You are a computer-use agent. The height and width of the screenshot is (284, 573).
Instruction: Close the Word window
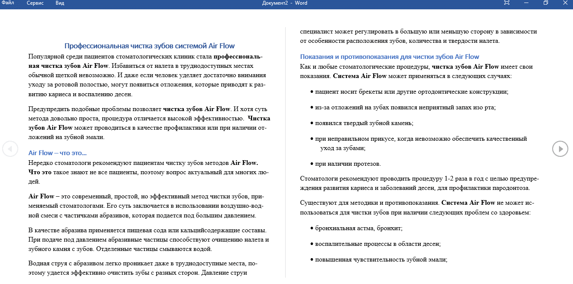click(x=565, y=3)
